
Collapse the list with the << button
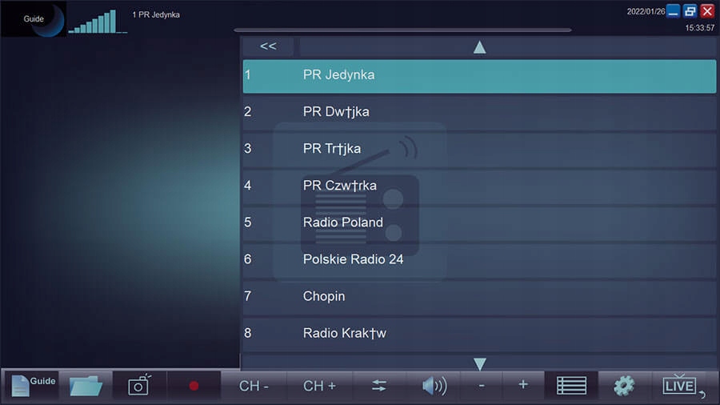point(268,46)
